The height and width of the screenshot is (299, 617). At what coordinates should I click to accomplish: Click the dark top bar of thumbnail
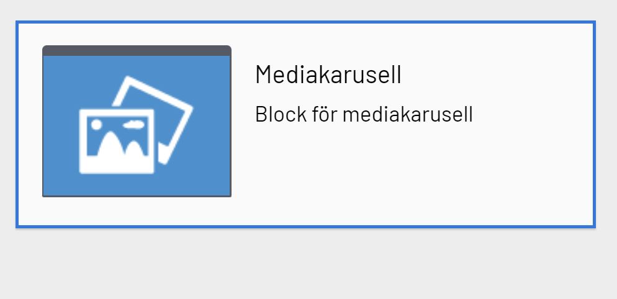pyautogui.click(x=137, y=50)
